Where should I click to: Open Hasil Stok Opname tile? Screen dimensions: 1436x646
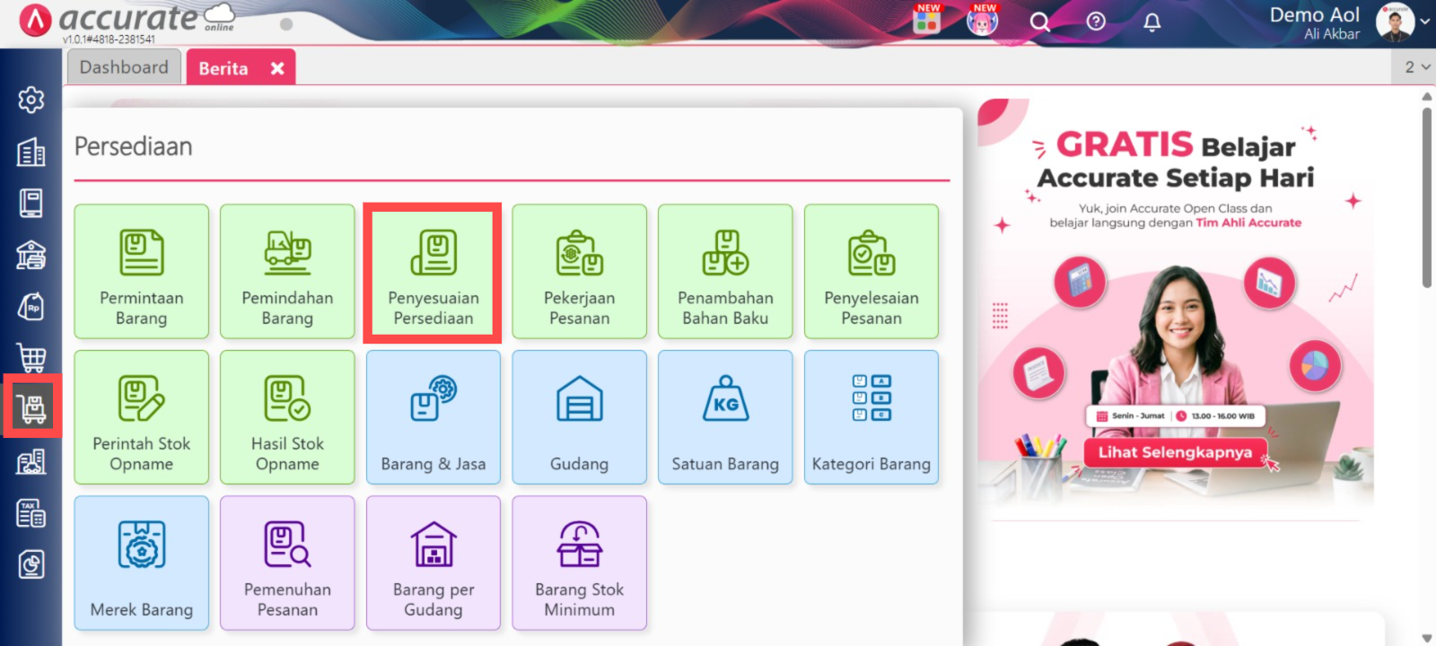click(287, 417)
